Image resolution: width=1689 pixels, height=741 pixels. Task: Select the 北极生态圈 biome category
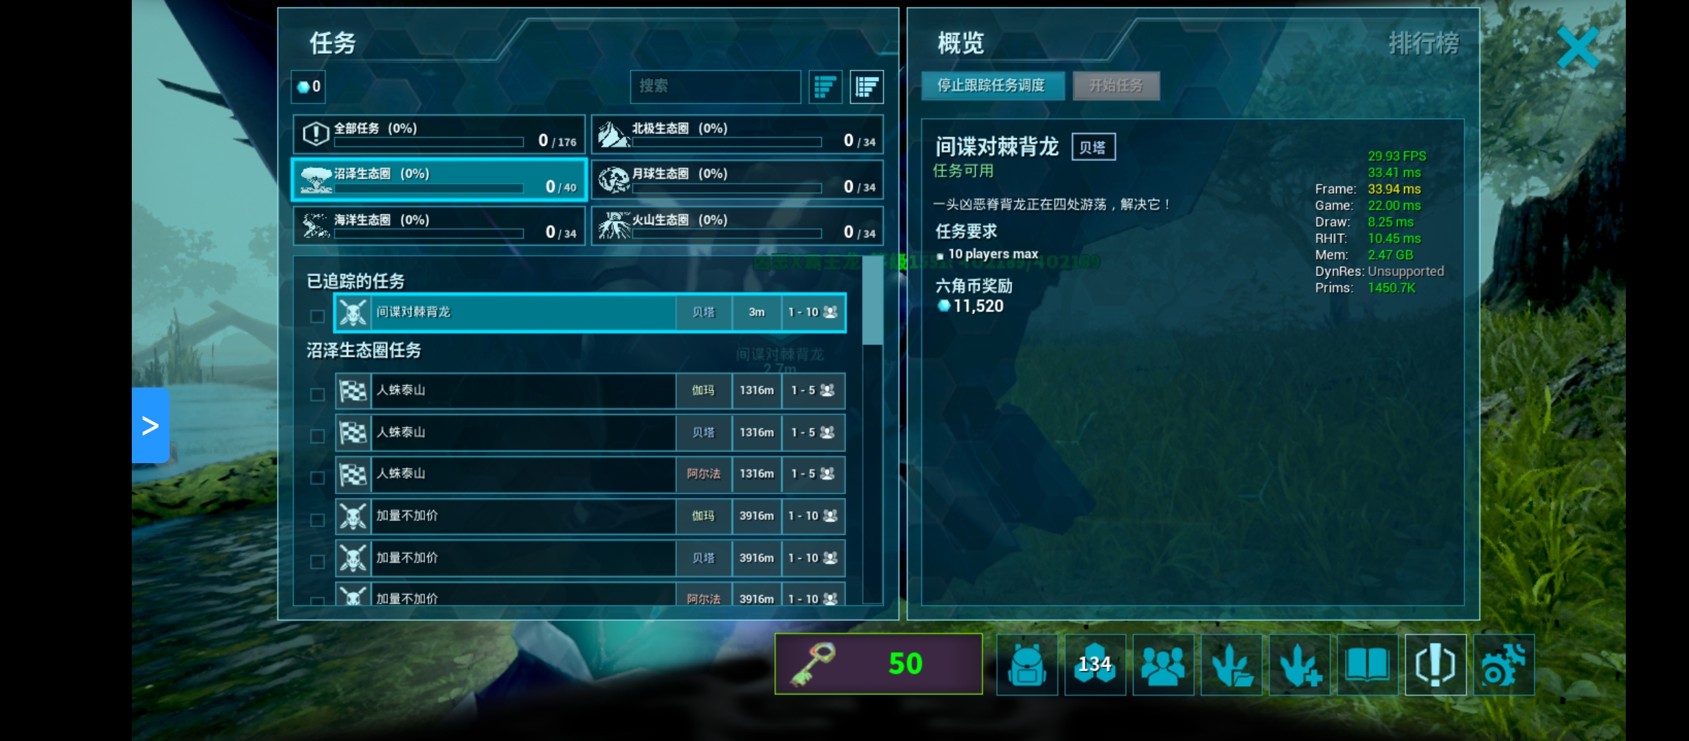click(737, 134)
